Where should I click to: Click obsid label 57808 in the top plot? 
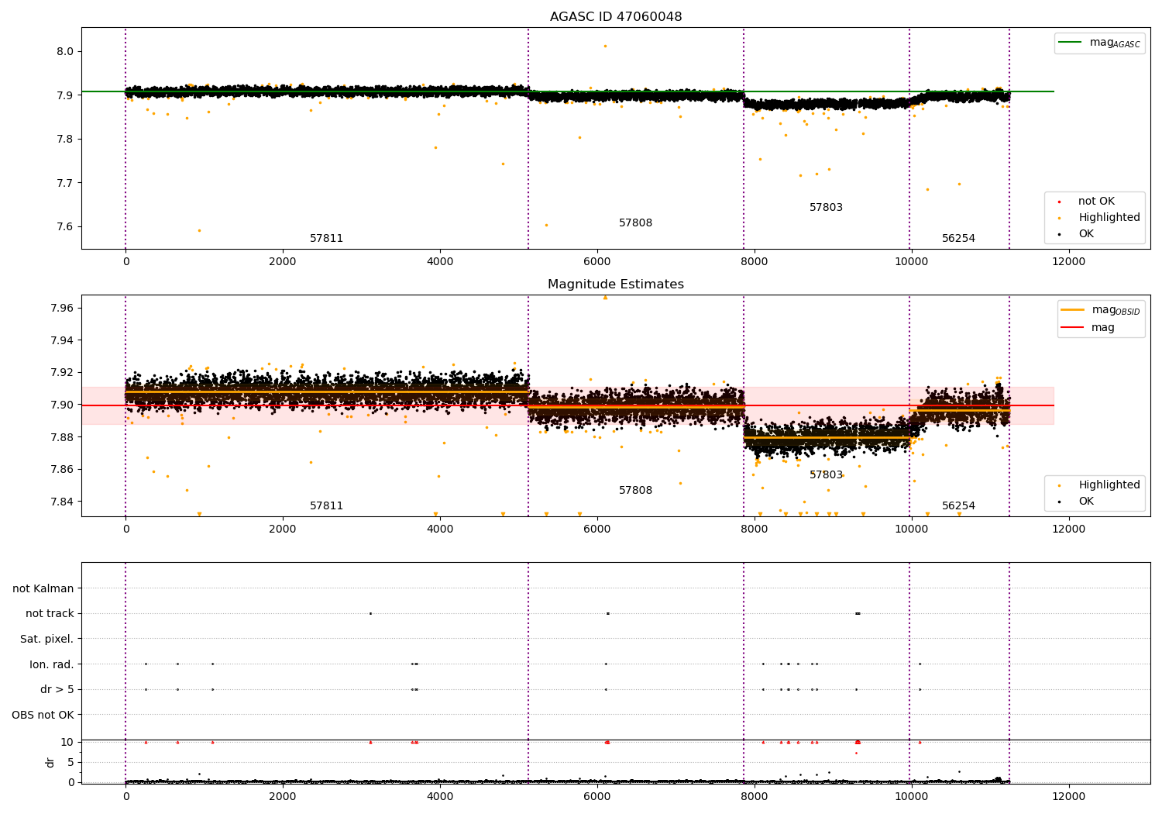point(635,223)
